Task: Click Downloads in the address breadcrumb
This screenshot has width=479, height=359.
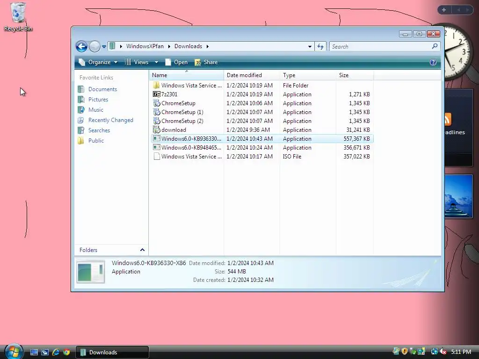Action: pos(188,46)
